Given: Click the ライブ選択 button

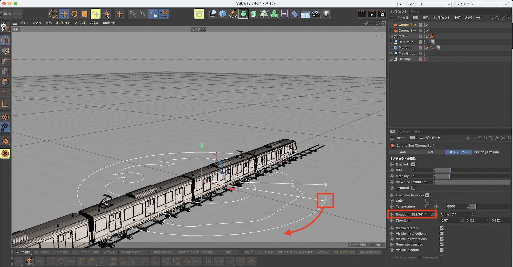Looking at the screenshot, I should (23, 252).
